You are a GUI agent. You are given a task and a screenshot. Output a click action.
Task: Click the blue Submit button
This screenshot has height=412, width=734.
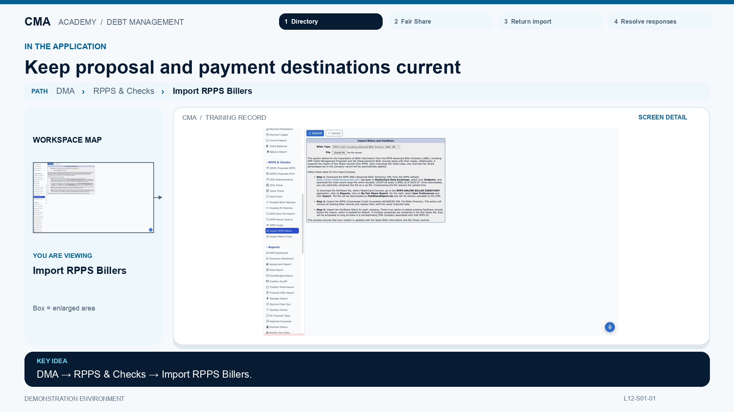point(315,133)
